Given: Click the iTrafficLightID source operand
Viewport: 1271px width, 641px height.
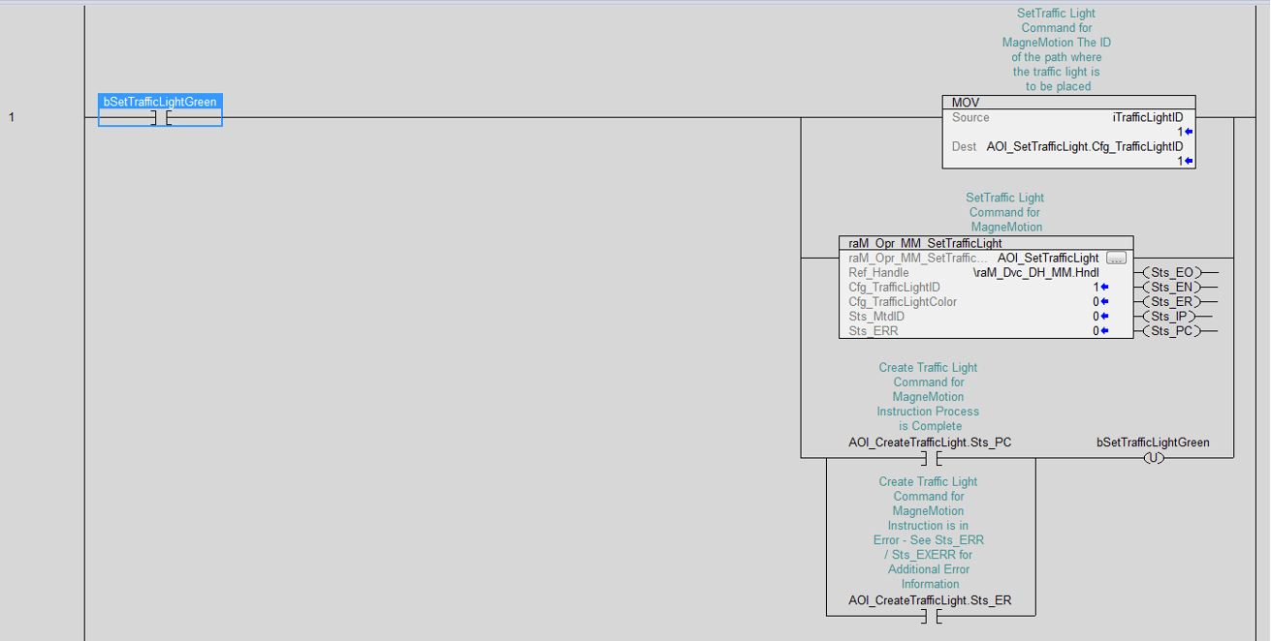Looking at the screenshot, I should click(1148, 117).
